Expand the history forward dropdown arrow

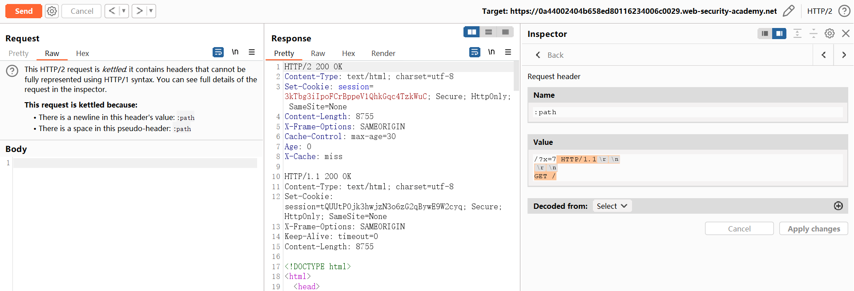click(151, 11)
